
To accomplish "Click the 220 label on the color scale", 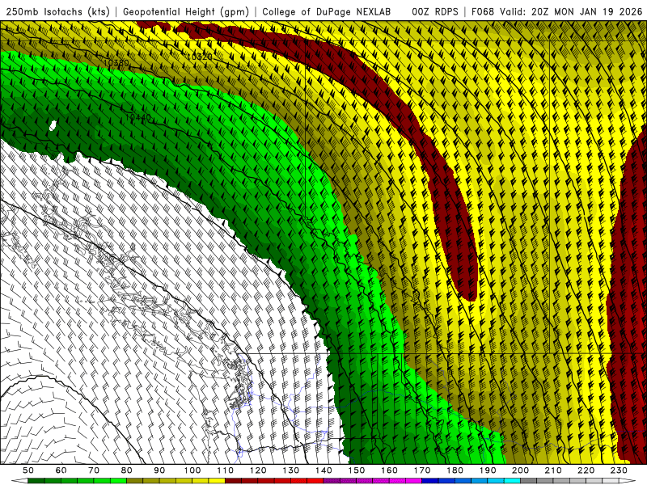I will [x=586, y=470].
